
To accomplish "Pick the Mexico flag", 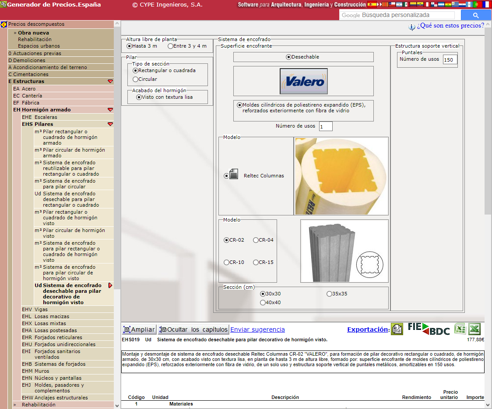I will (406, 4).
